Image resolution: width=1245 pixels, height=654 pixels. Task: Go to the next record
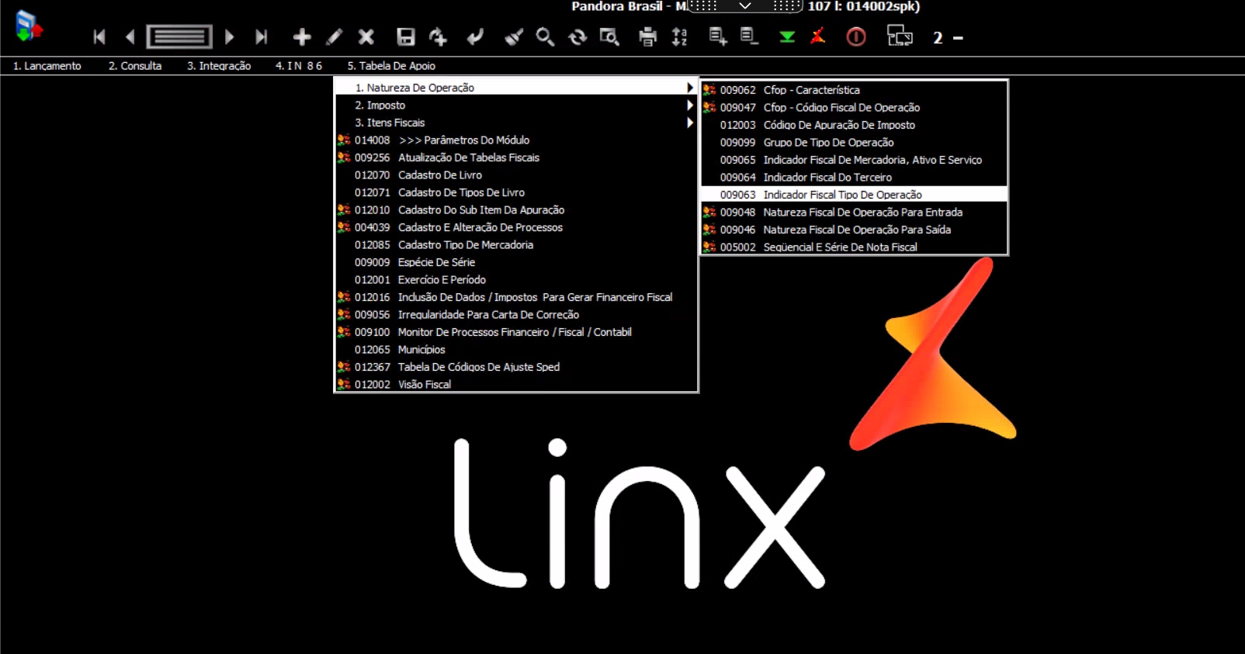tap(229, 36)
